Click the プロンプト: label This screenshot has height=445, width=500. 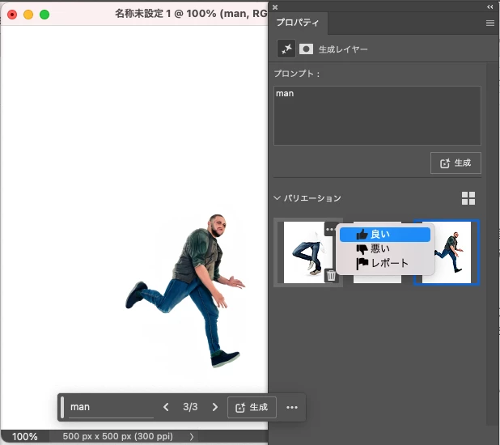click(297, 74)
